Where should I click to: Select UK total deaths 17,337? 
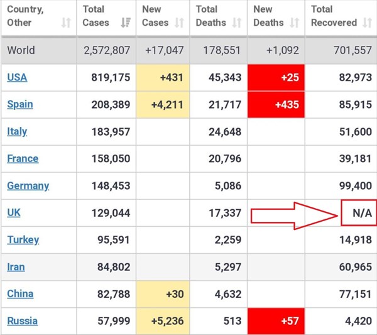(x=225, y=213)
